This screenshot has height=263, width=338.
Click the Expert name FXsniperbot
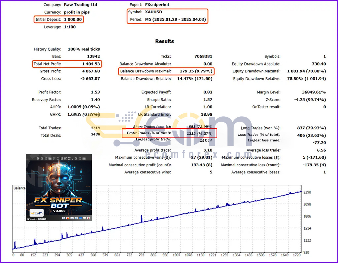click(157, 5)
